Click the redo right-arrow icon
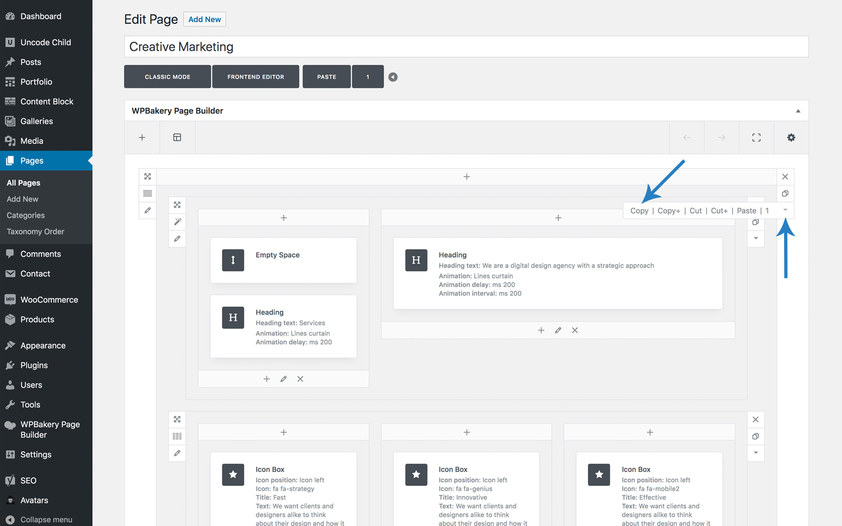 pyautogui.click(x=721, y=138)
